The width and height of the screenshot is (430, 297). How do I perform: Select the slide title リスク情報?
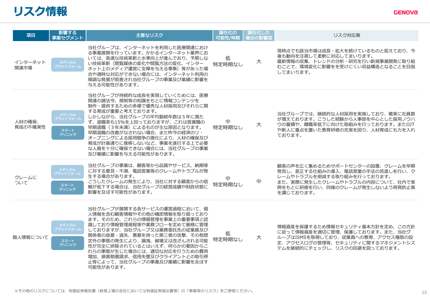[x=40, y=11]
